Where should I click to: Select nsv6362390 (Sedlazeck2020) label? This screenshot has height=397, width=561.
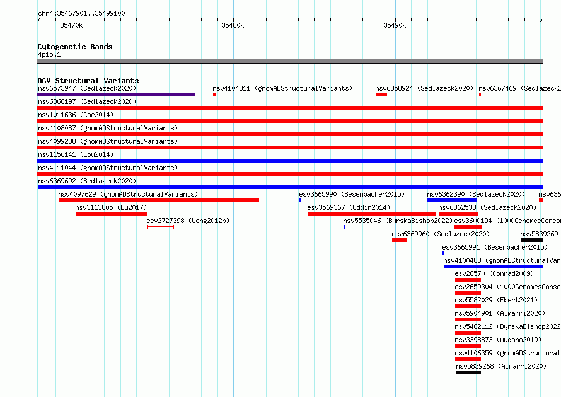coord(476,194)
